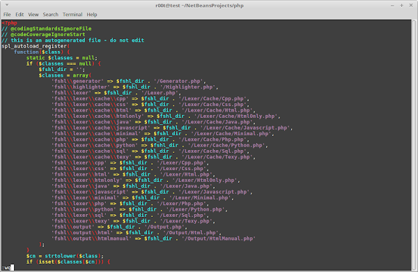Click the 'if (isset($classes[$cn])) {' line
418x272 pixels.
(x=68, y=262)
